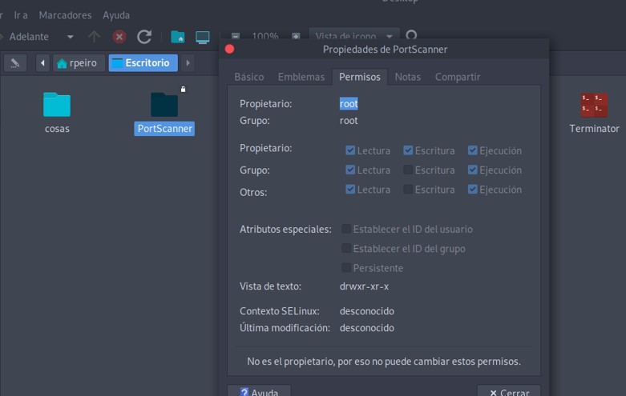Open the Ir a menu
Image resolution: width=626 pixels, height=396 pixels.
pos(21,15)
